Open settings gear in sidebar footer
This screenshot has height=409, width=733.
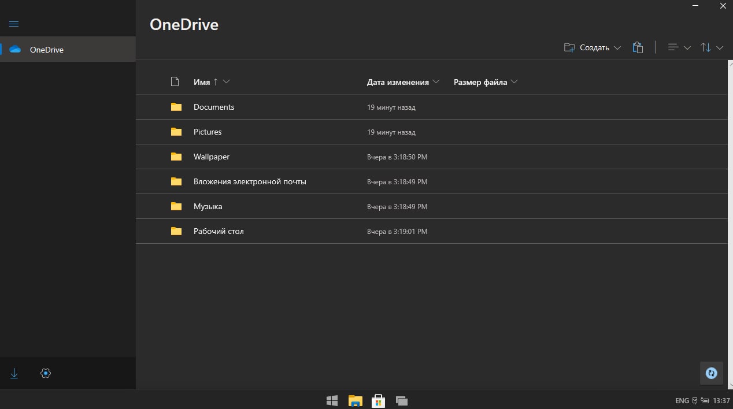tap(46, 373)
